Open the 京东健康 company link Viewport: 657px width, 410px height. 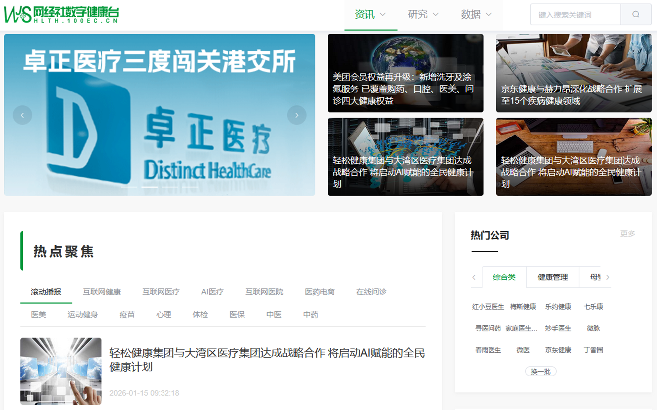point(558,350)
